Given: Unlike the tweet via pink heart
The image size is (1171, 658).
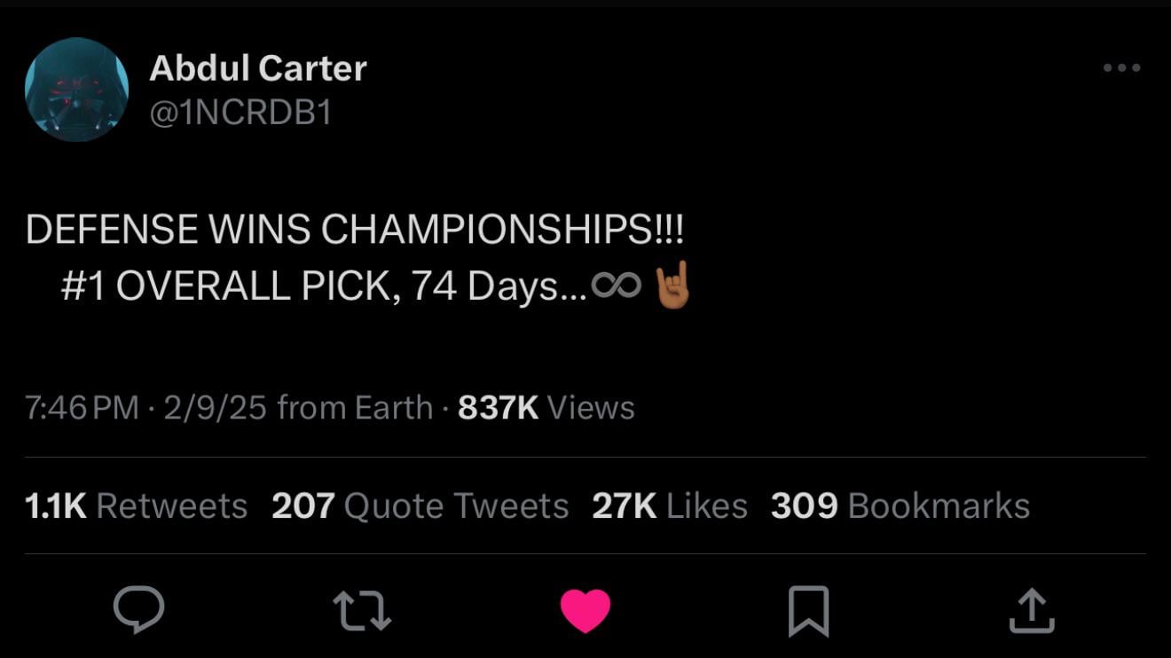Looking at the screenshot, I should tap(585, 611).
